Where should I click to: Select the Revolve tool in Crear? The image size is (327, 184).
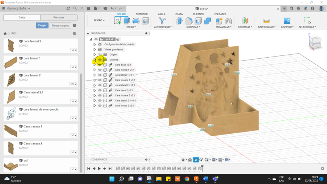tap(136, 21)
